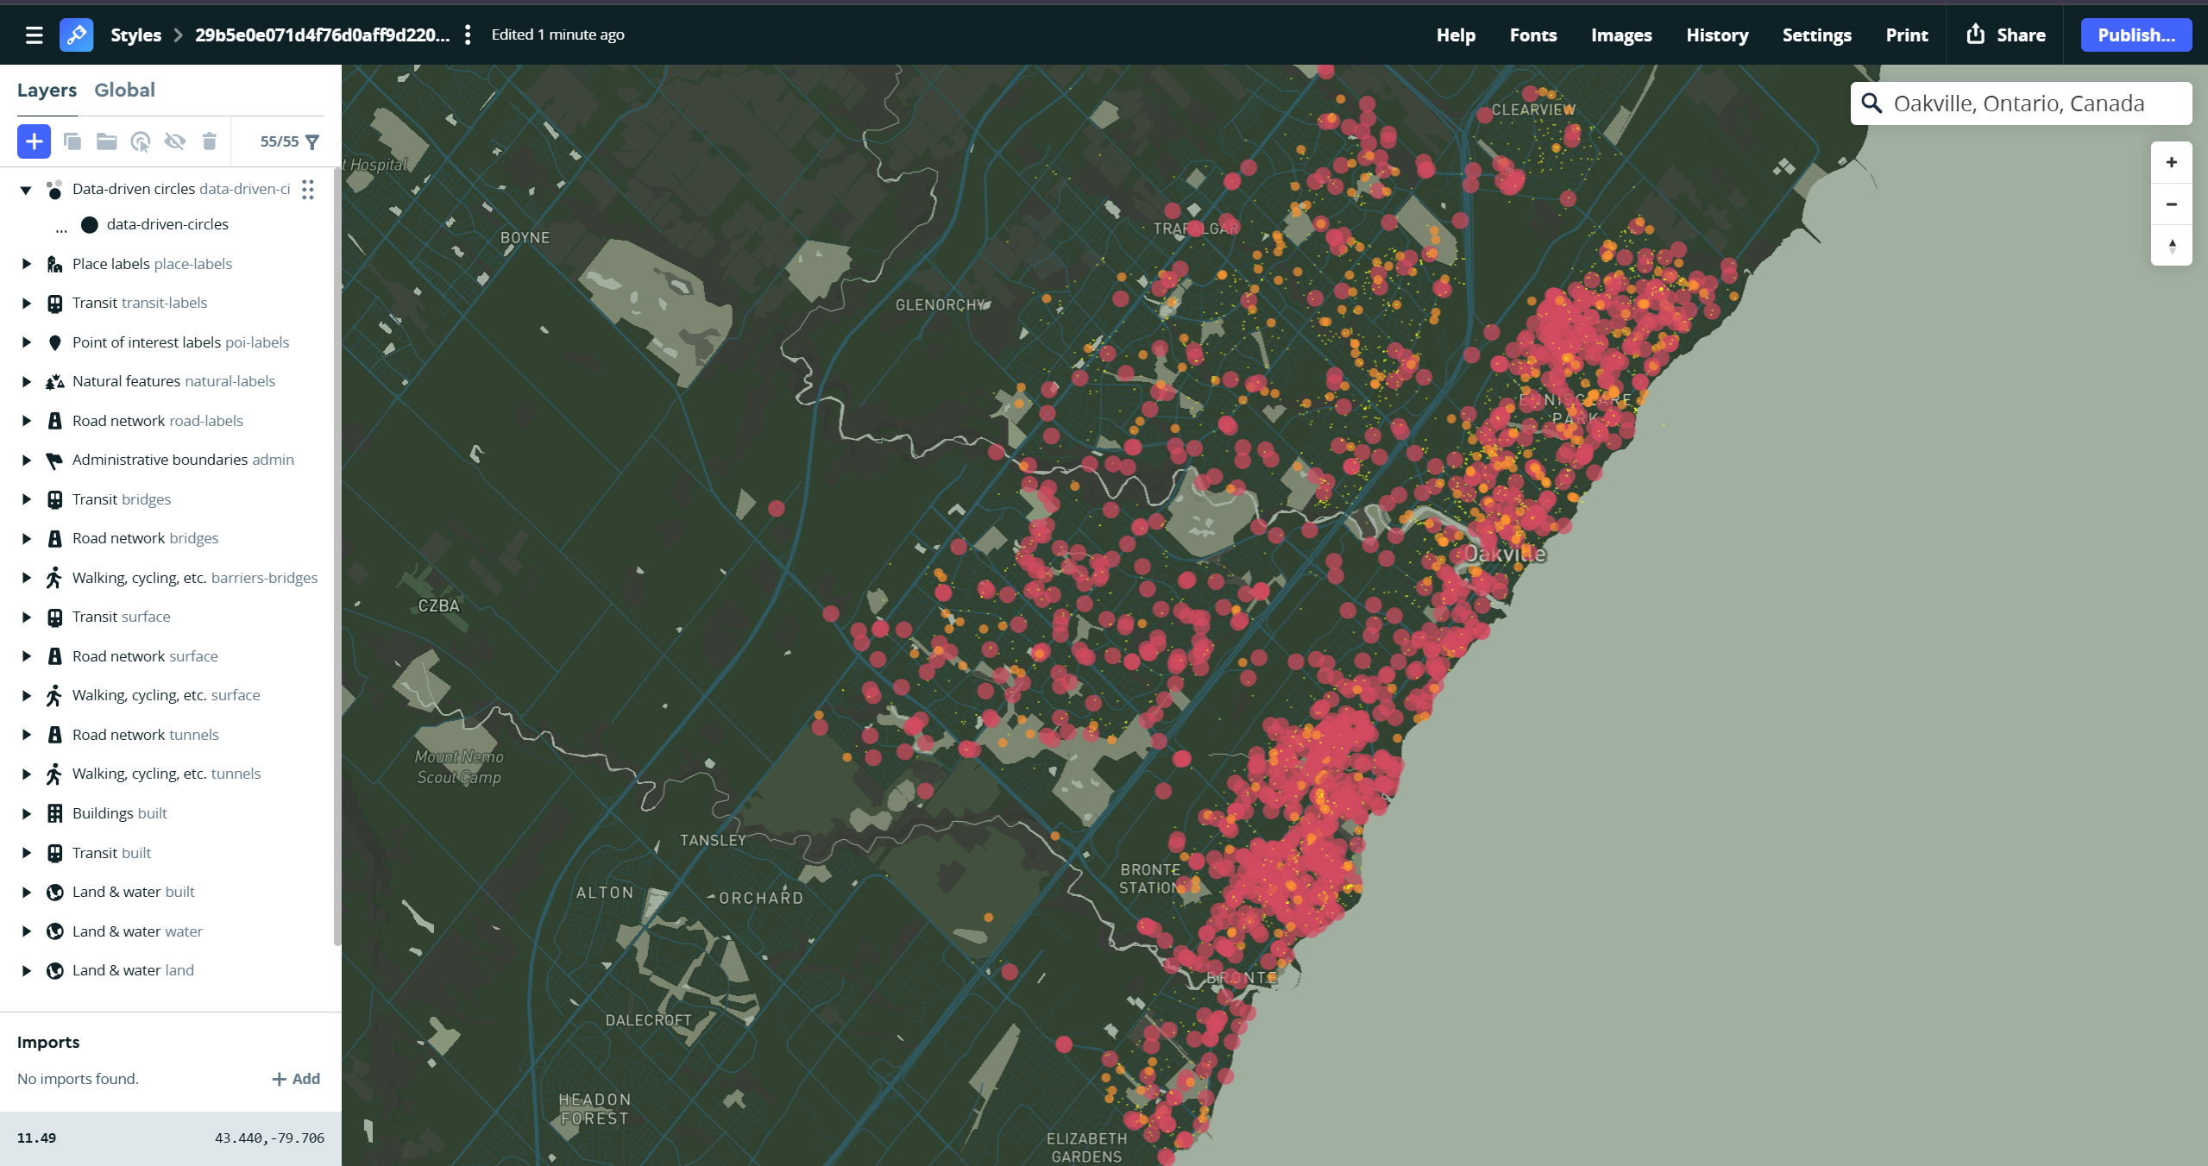Click the group layers folder icon
Image resolution: width=2208 pixels, height=1166 pixels.
106,141
